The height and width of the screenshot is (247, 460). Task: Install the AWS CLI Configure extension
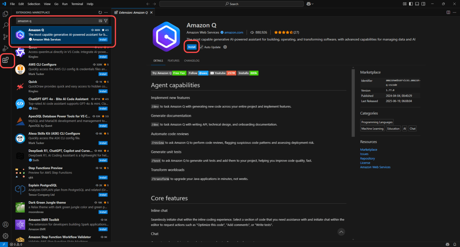[x=103, y=74]
